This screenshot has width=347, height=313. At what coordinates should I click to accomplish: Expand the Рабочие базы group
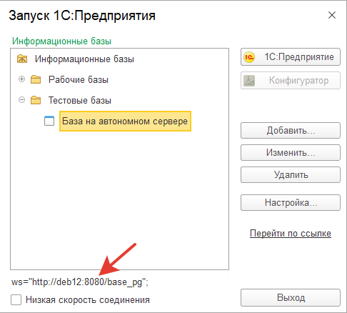pos(21,79)
